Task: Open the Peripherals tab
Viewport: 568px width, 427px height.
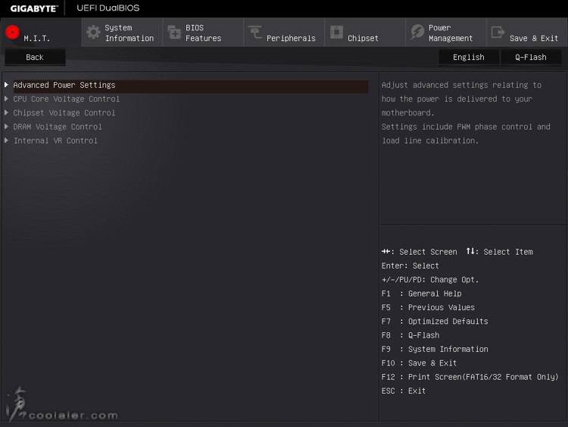Action: tap(284, 33)
